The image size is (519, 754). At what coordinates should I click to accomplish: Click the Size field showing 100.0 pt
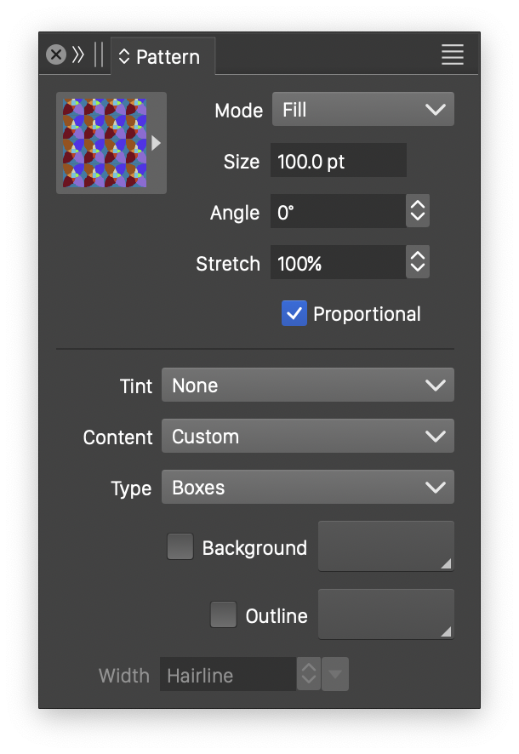pos(338,161)
